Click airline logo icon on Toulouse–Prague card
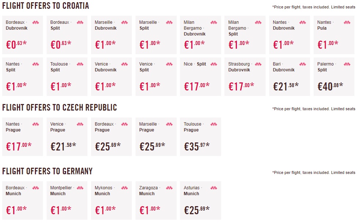This screenshot has width=357, height=223. (x=214, y=124)
